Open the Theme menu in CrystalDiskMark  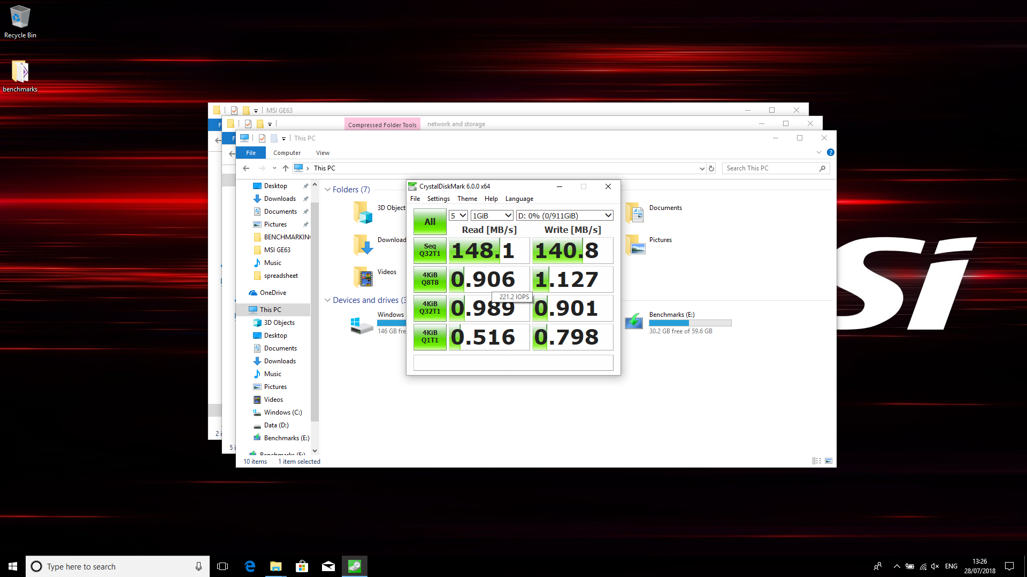click(467, 199)
